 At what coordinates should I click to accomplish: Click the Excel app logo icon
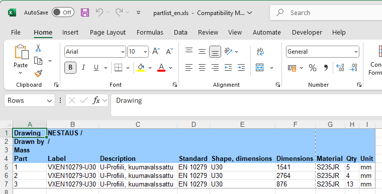click(12, 13)
